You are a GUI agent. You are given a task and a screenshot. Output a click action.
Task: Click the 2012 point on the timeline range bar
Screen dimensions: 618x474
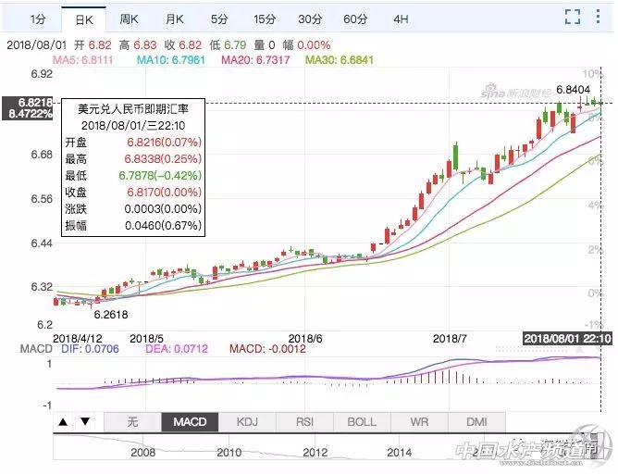[315, 453]
